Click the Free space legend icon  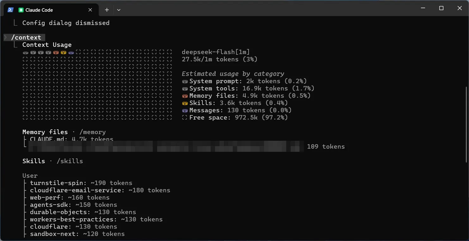[x=185, y=118]
